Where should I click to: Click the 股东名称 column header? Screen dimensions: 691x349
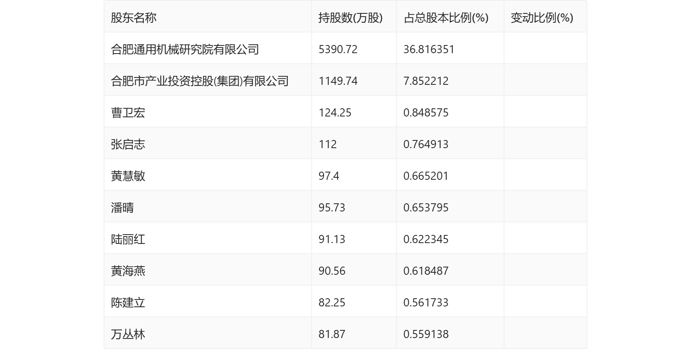(134, 18)
